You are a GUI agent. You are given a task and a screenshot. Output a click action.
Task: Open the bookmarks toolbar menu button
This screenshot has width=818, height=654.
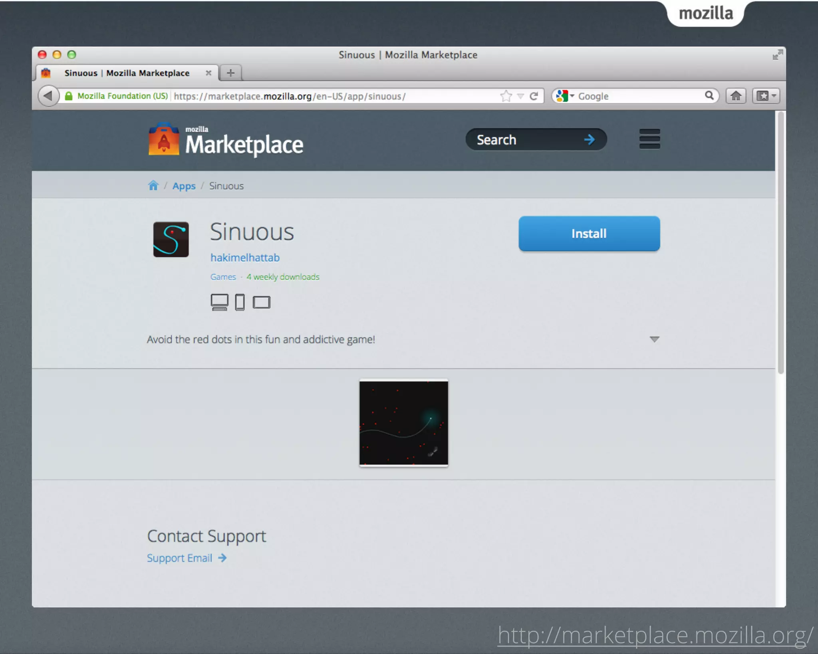pos(766,96)
